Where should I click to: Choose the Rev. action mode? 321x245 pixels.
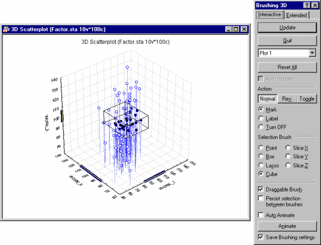click(287, 99)
